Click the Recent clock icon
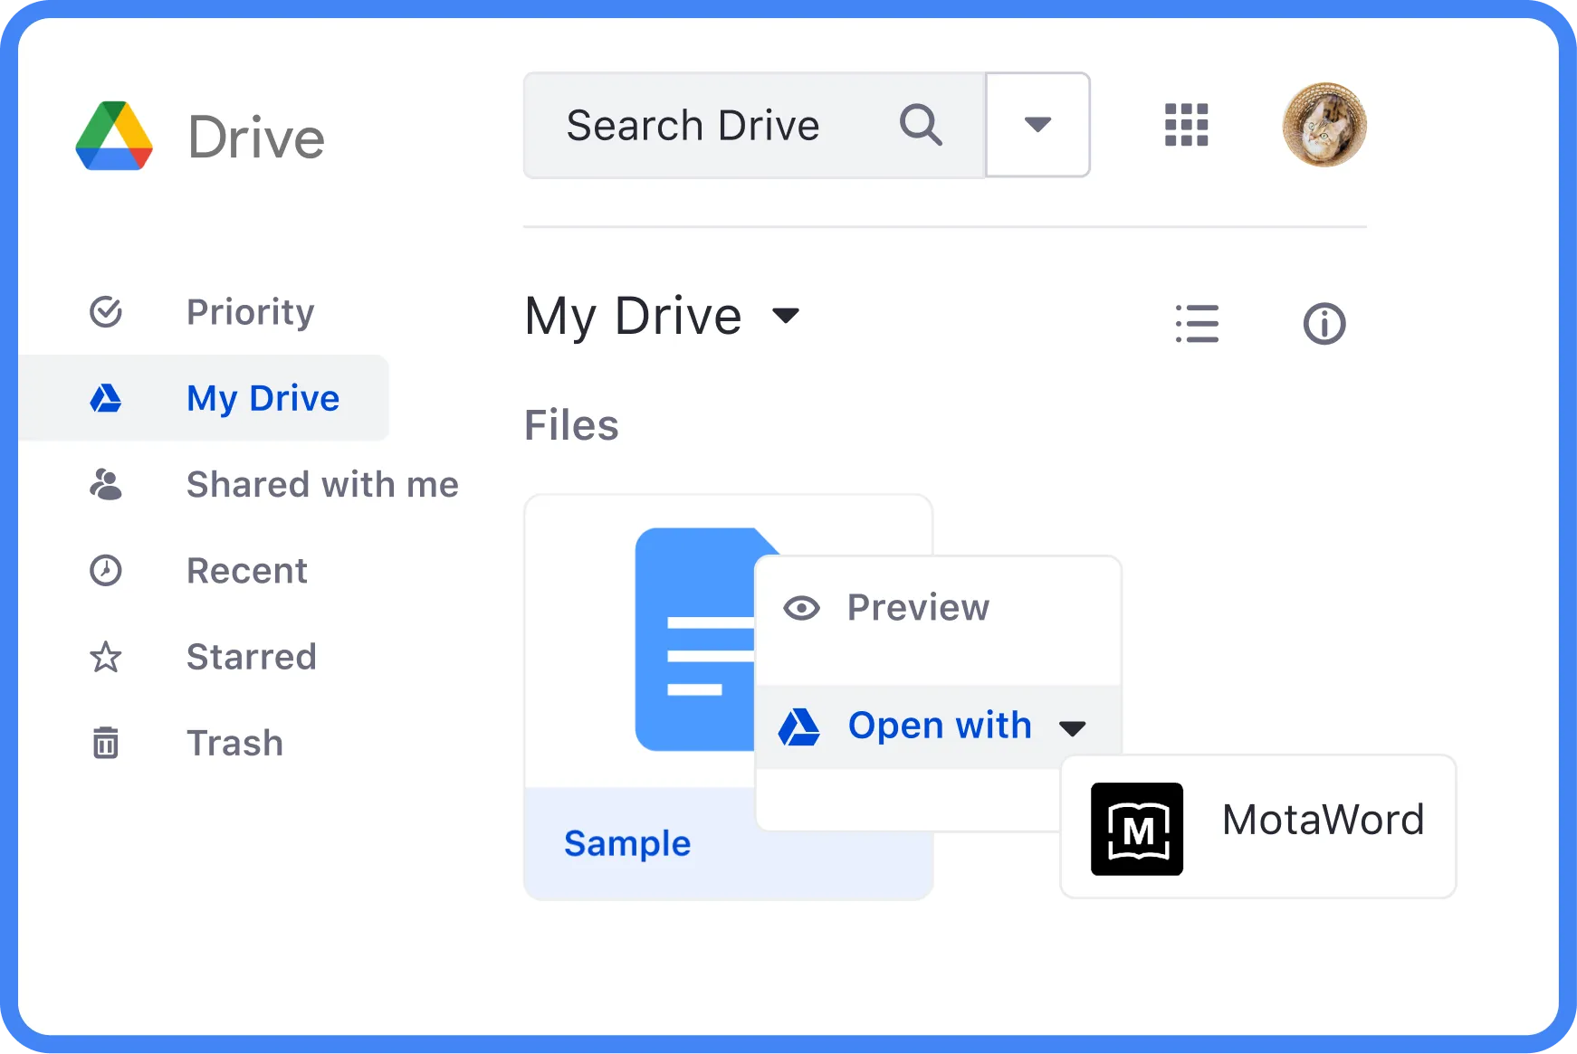 pyautogui.click(x=106, y=570)
